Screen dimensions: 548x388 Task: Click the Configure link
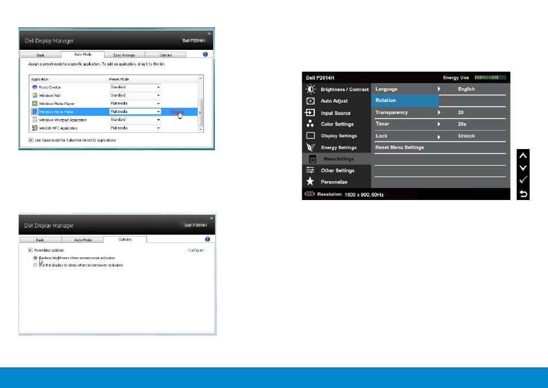196,250
